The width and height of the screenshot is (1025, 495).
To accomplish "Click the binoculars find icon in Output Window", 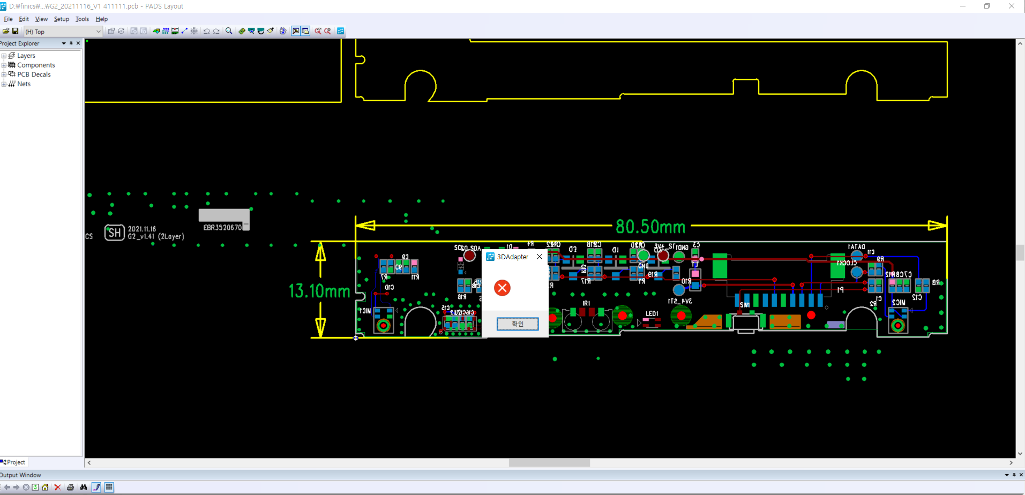I will click(83, 487).
